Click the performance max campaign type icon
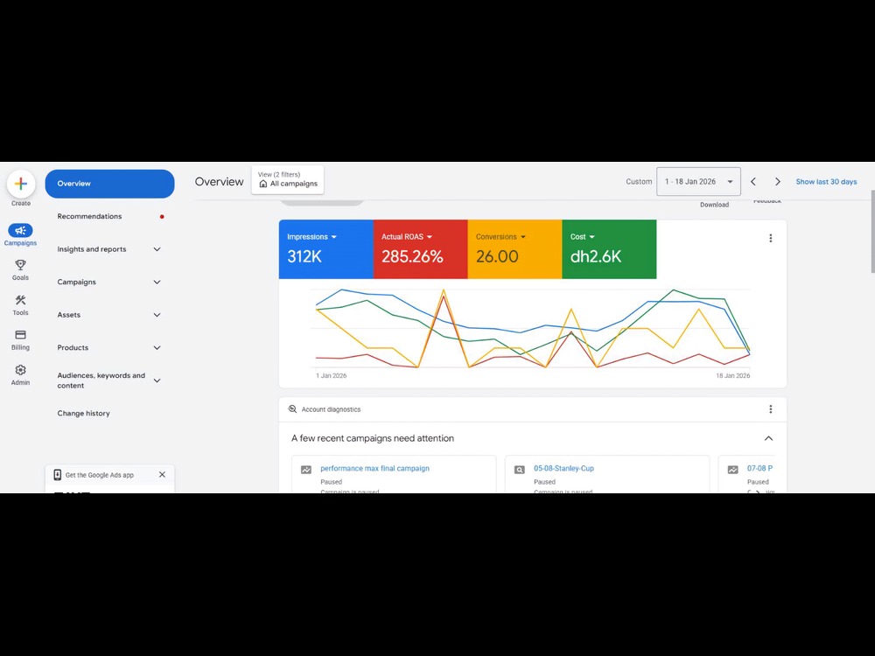Image resolution: width=875 pixels, height=656 pixels. coord(306,470)
